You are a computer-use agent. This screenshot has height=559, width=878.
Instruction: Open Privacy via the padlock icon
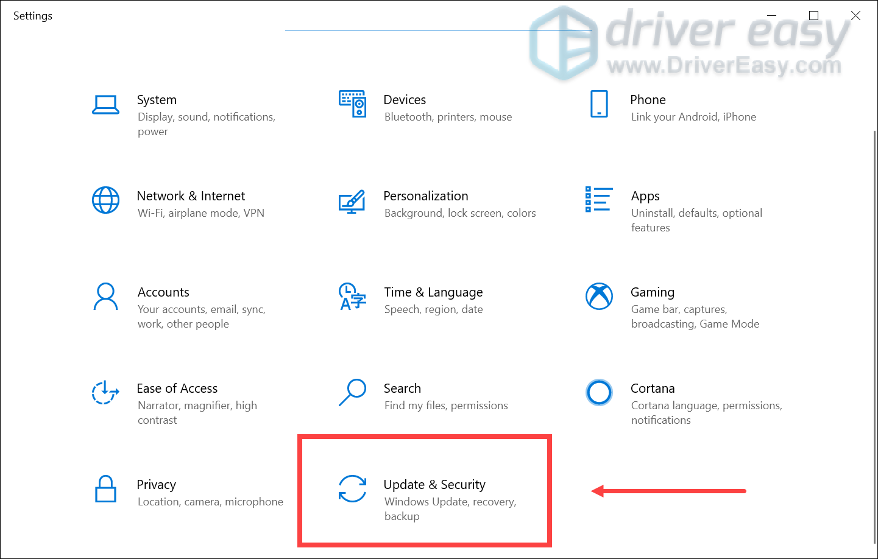pos(106,489)
